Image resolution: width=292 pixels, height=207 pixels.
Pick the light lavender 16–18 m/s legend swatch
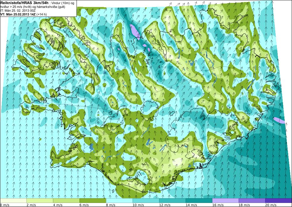click(x=225, y=201)
